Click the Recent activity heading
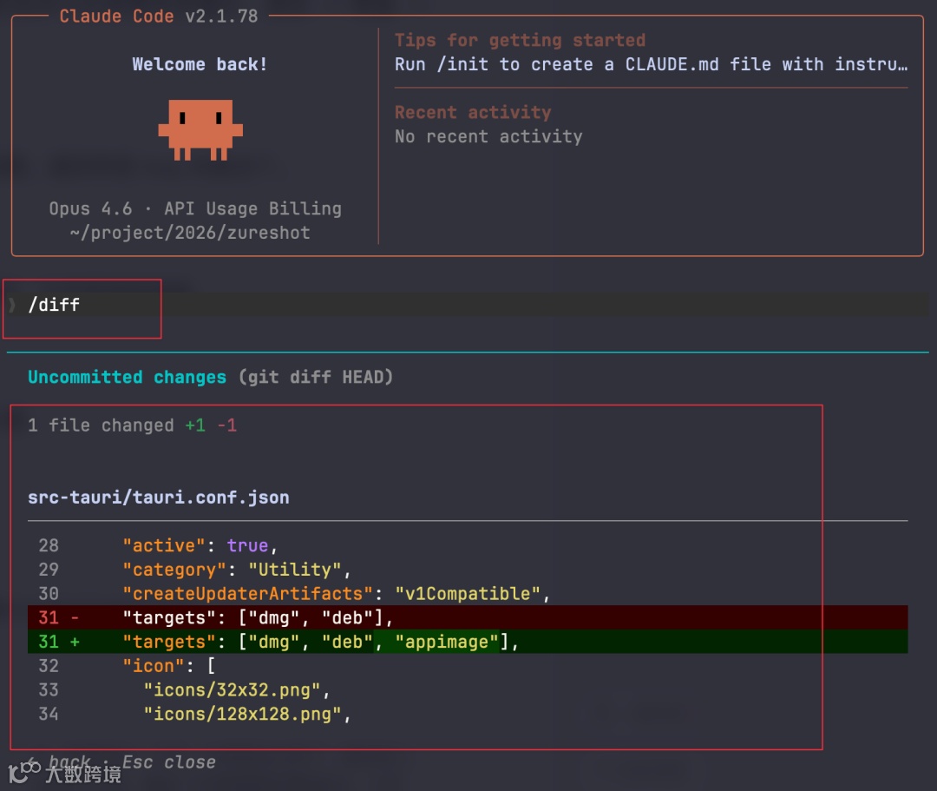The image size is (937, 791). [473, 112]
